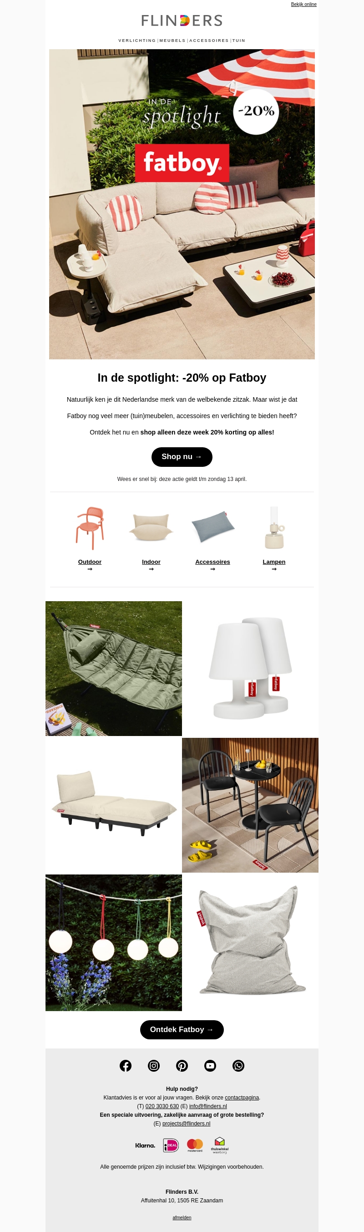Open the WhatsApp social icon
The width and height of the screenshot is (364, 1232).
[x=238, y=1066]
